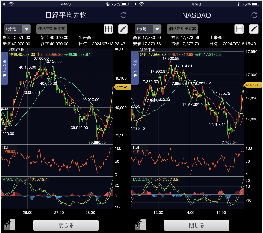Tap 17,930.58 high price label
Viewport: 263px width, 233px height.
pyautogui.click(x=171, y=58)
